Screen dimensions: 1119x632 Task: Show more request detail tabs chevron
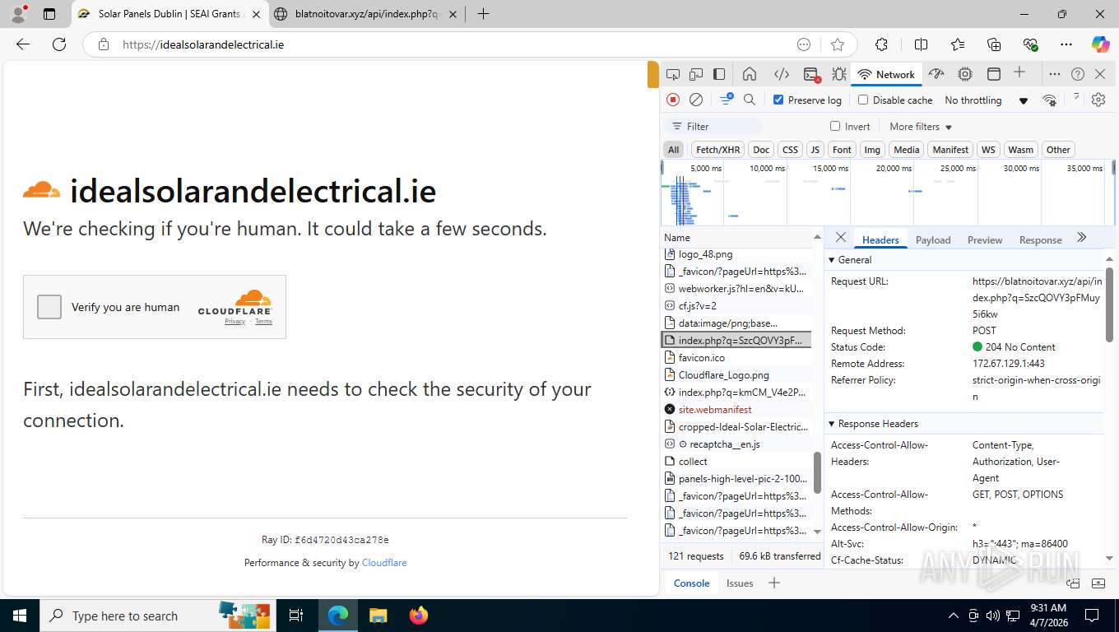pyautogui.click(x=1082, y=238)
